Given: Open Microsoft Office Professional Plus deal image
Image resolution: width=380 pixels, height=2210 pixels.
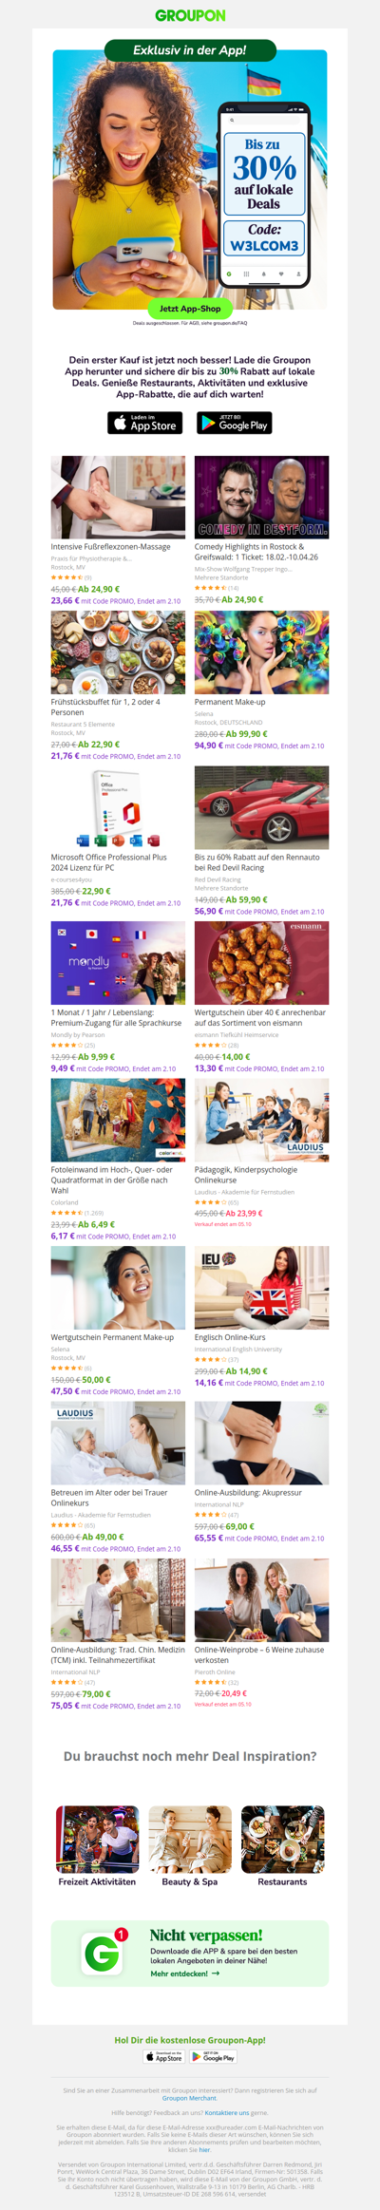Looking at the screenshot, I should pos(118,807).
